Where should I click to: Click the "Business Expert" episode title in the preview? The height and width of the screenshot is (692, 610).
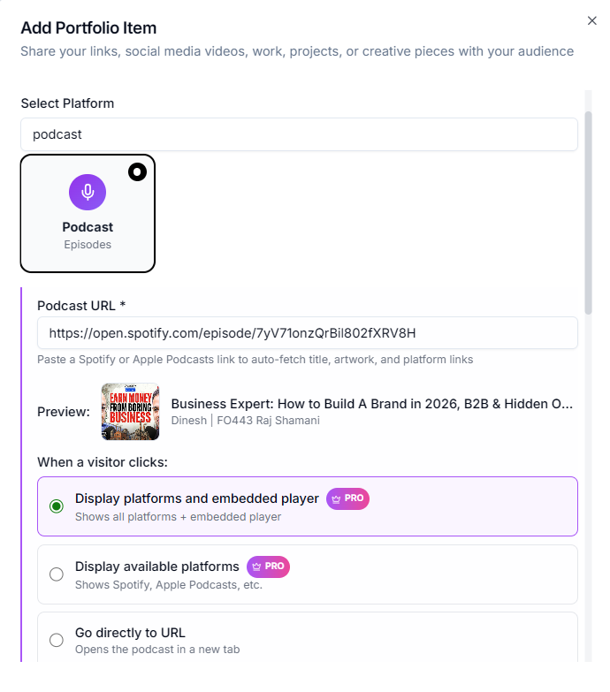(371, 404)
